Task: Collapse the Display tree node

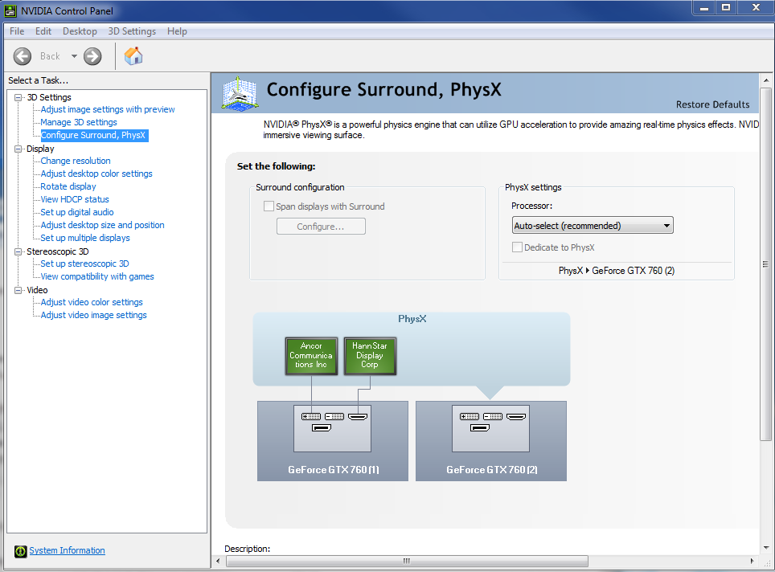Action: 18,149
